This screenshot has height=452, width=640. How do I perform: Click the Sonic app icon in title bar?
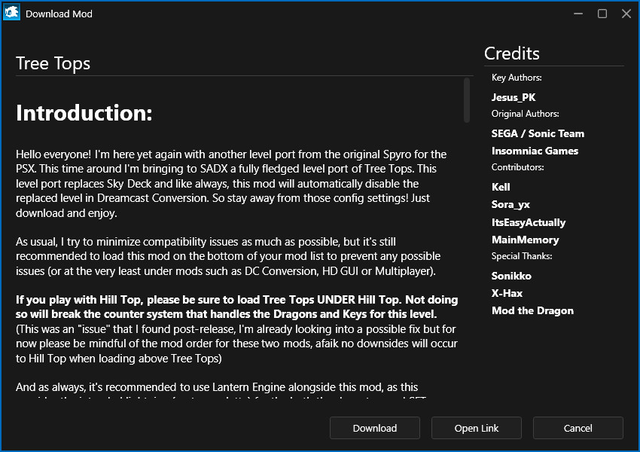(11, 13)
